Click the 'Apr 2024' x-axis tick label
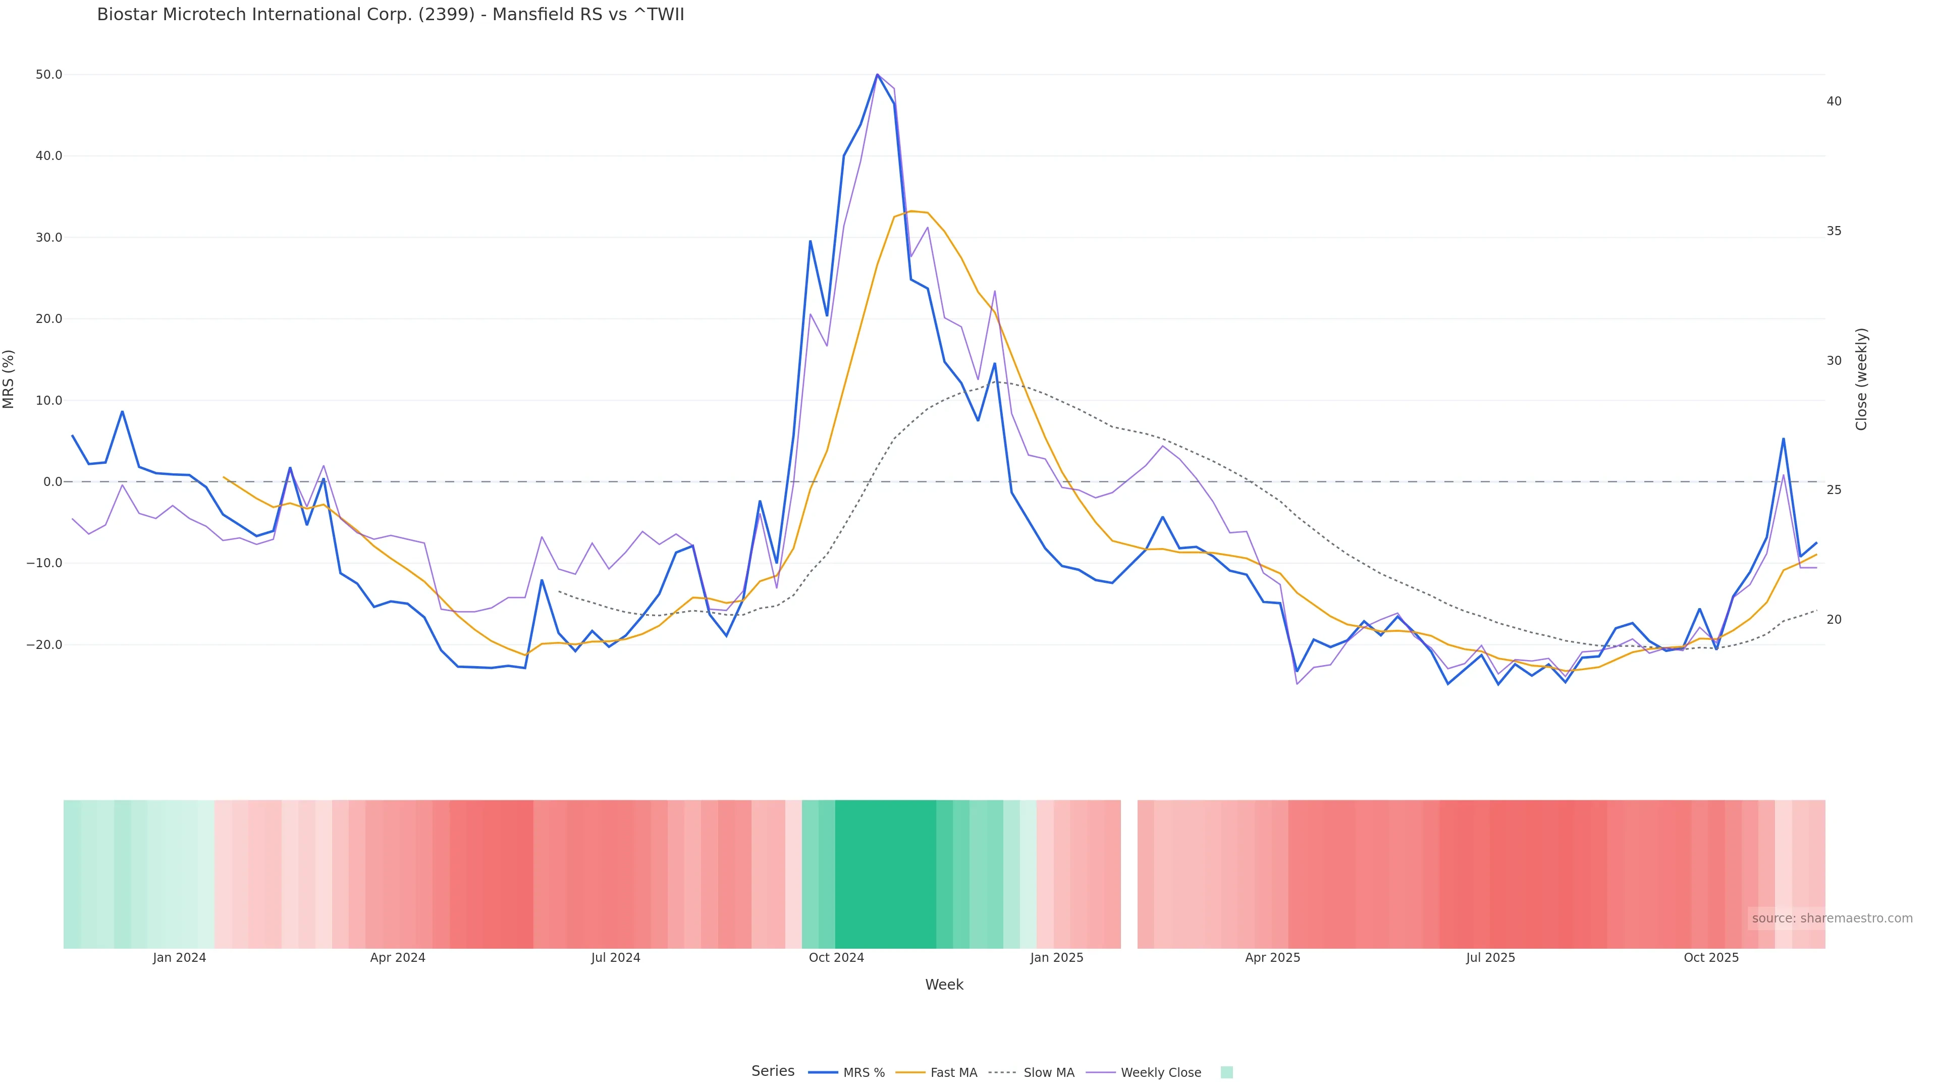The width and height of the screenshot is (1938, 1090). tap(397, 958)
